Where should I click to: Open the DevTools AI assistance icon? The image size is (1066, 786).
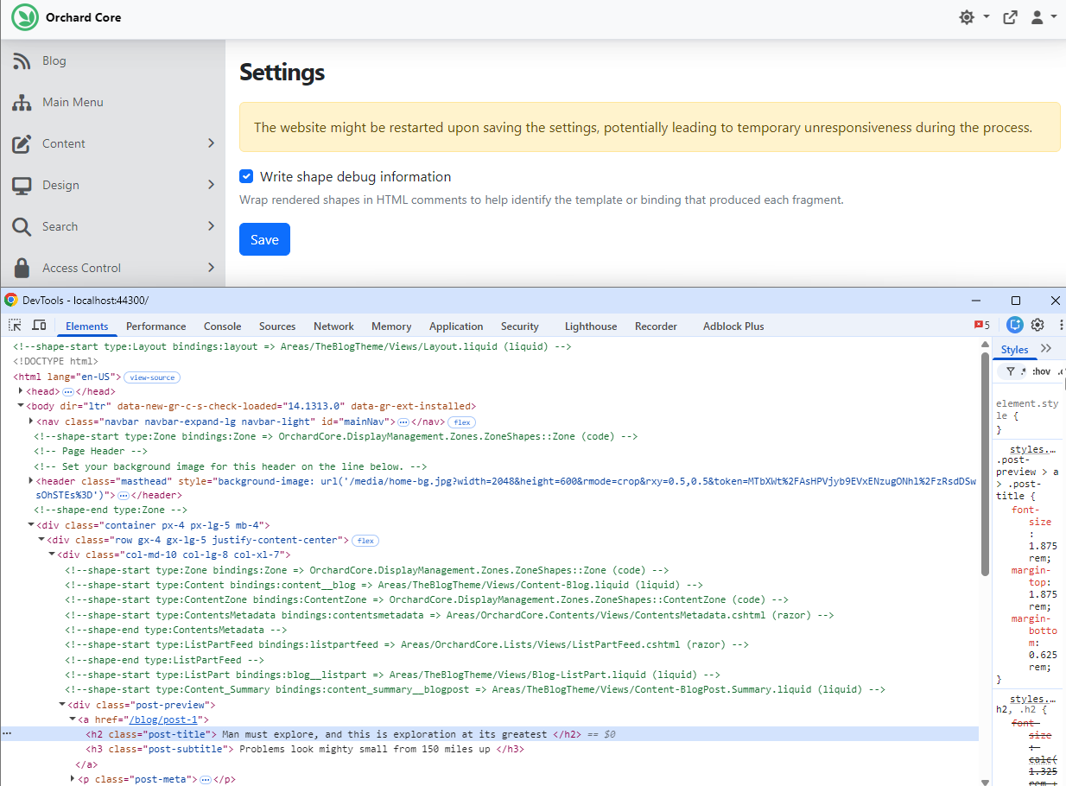coord(1015,326)
